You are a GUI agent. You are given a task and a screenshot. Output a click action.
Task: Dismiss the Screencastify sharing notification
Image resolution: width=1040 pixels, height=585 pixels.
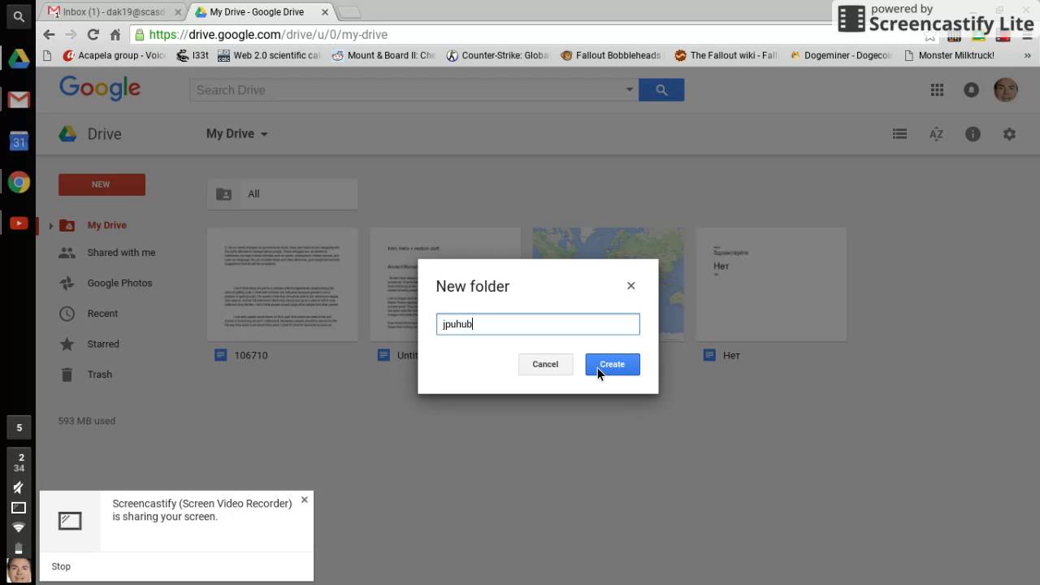click(305, 500)
